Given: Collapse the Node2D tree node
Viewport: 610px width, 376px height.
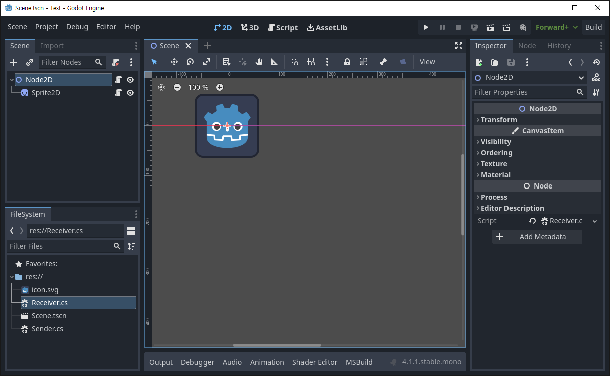Looking at the screenshot, I should 11,80.
